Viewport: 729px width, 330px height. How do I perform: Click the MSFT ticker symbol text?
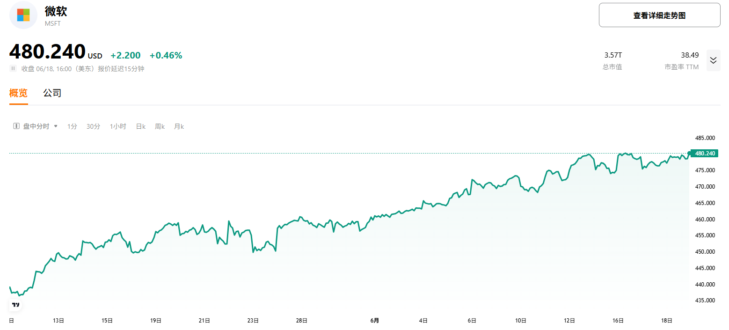point(52,23)
